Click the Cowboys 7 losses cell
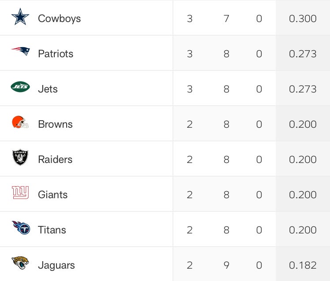The width and height of the screenshot is (330, 281). coord(226,18)
